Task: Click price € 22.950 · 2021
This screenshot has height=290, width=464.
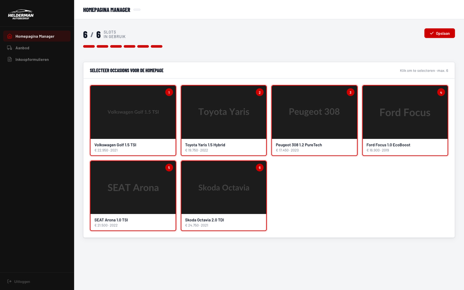Action: pyautogui.click(x=106, y=150)
